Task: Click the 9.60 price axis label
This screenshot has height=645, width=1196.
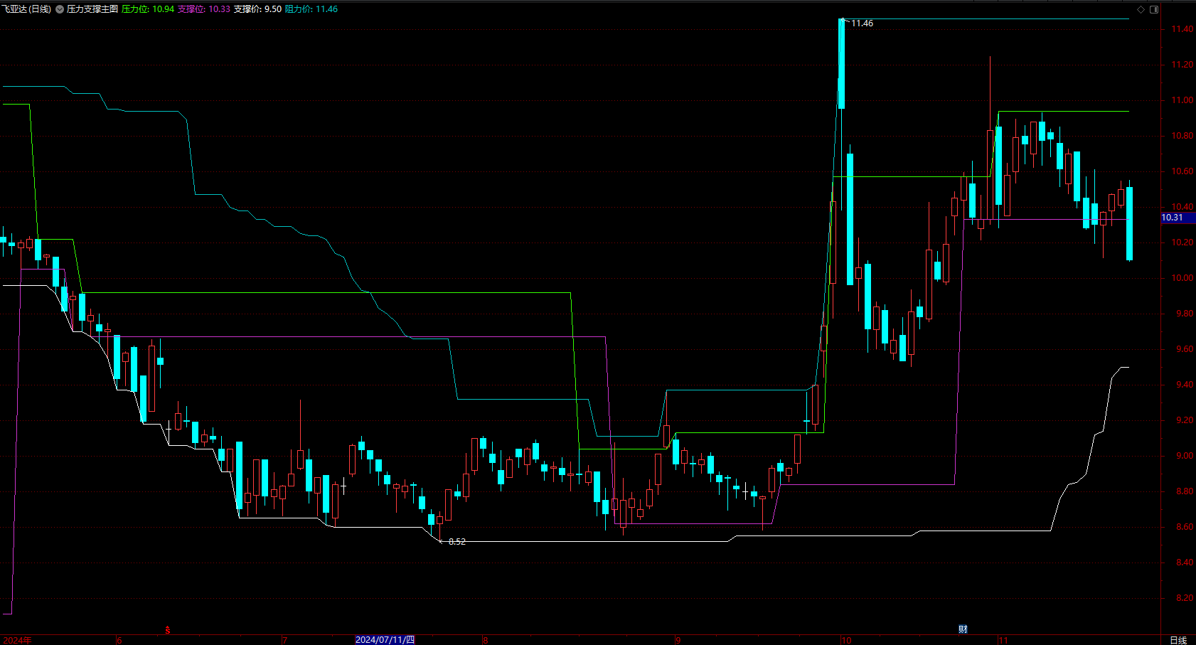Action: tap(1185, 349)
